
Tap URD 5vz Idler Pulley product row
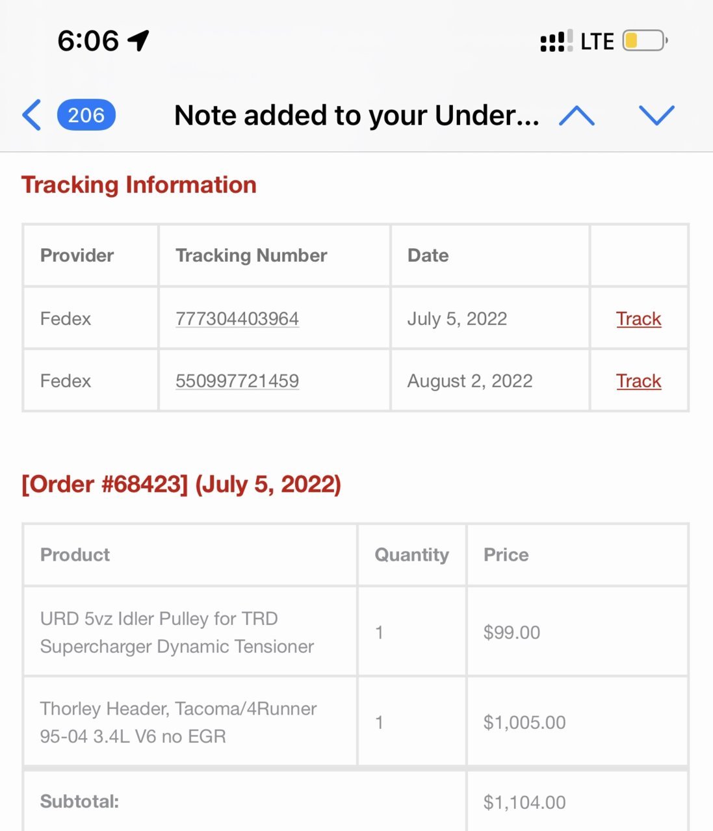click(356, 632)
